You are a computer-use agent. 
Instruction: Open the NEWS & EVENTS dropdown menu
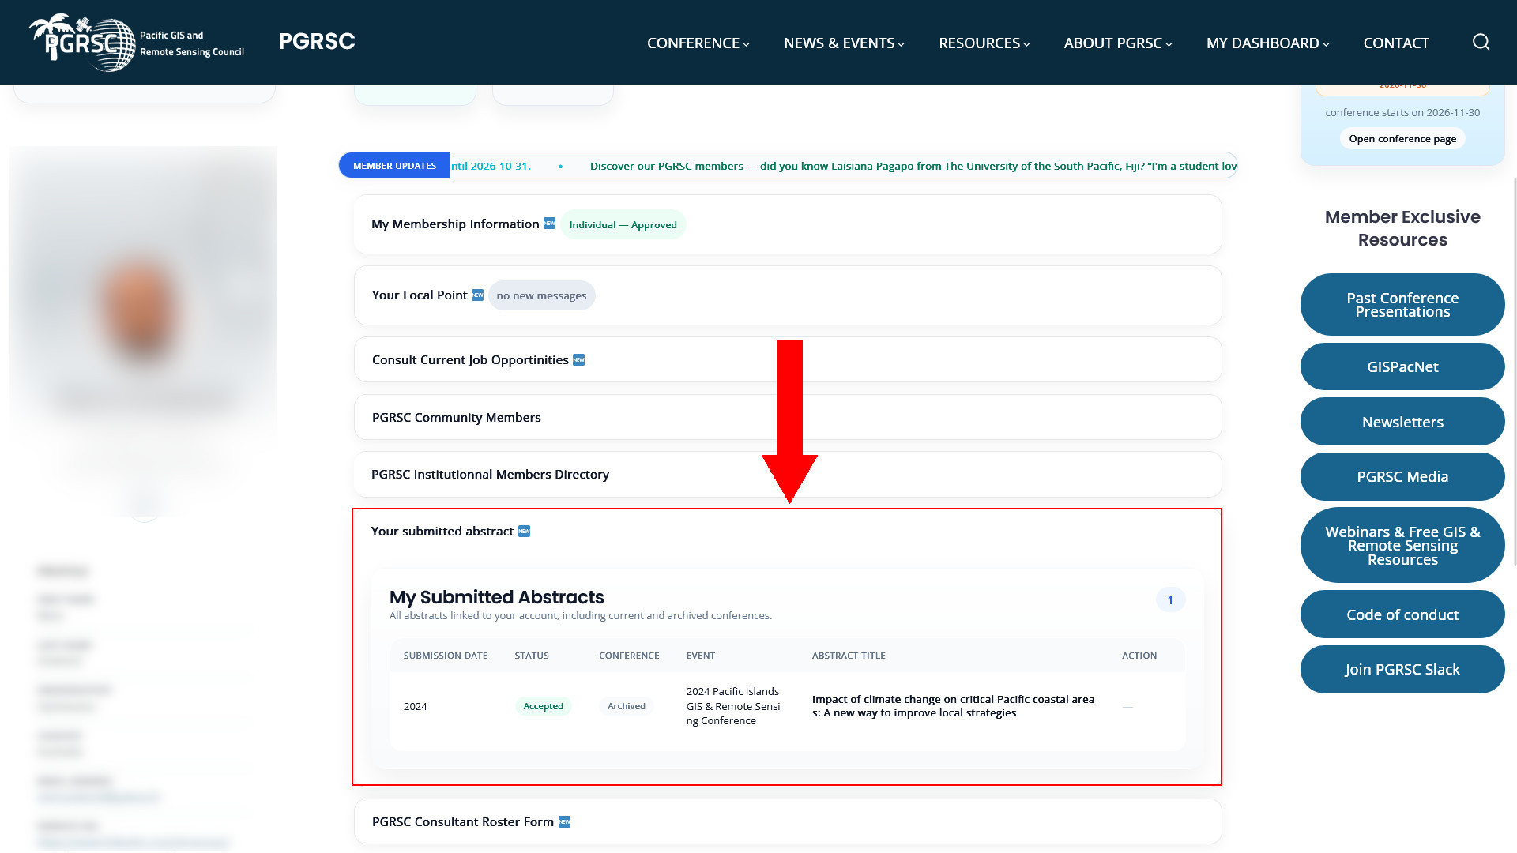(844, 43)
